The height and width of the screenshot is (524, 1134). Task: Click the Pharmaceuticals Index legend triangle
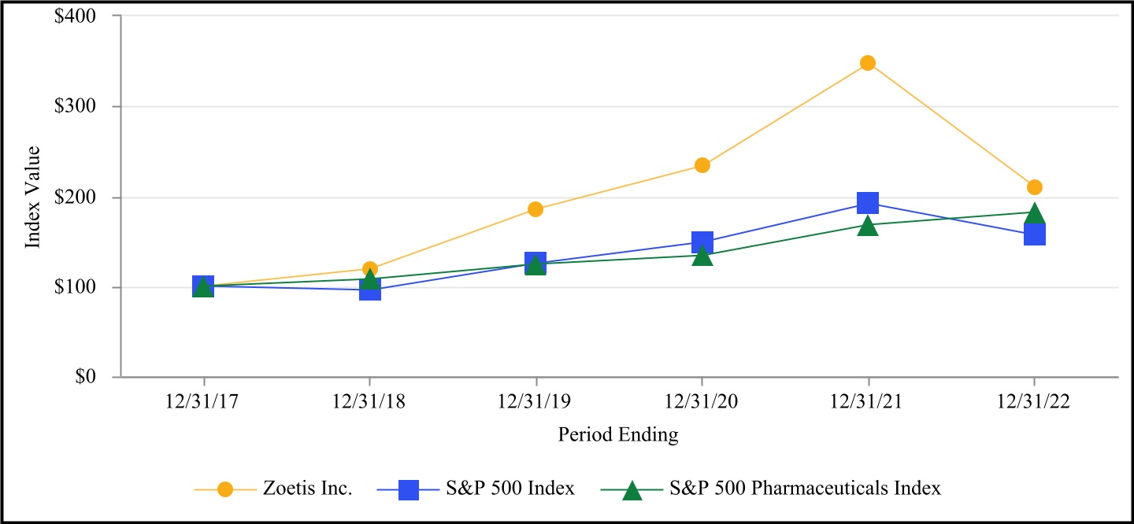point(632,490)
